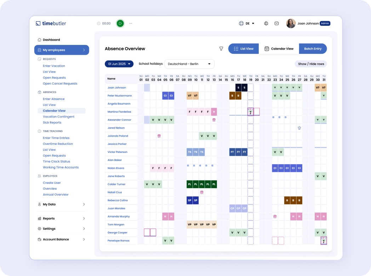Open the three-dot options next to timer
371x276 pixels.
pyautogui.click(x=131, y=23)
